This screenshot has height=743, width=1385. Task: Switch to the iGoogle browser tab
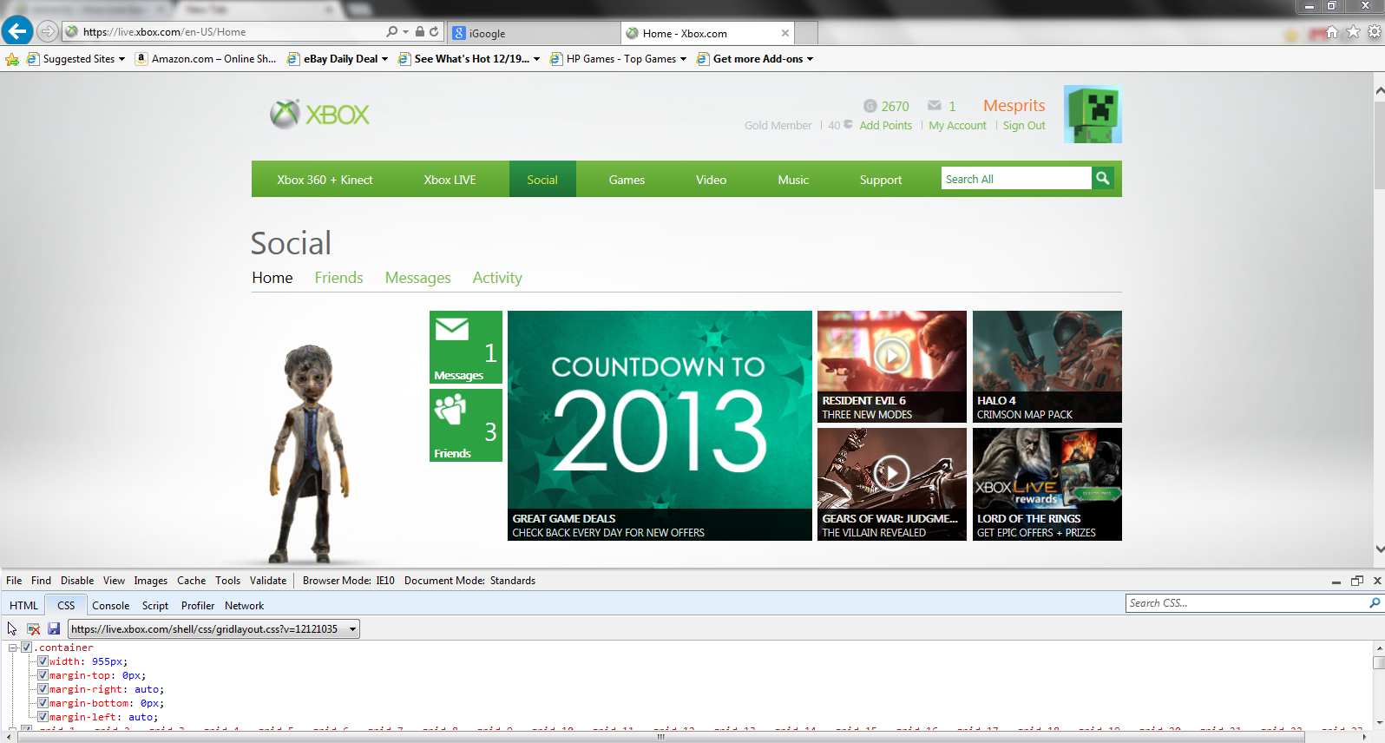coord(534,33)
